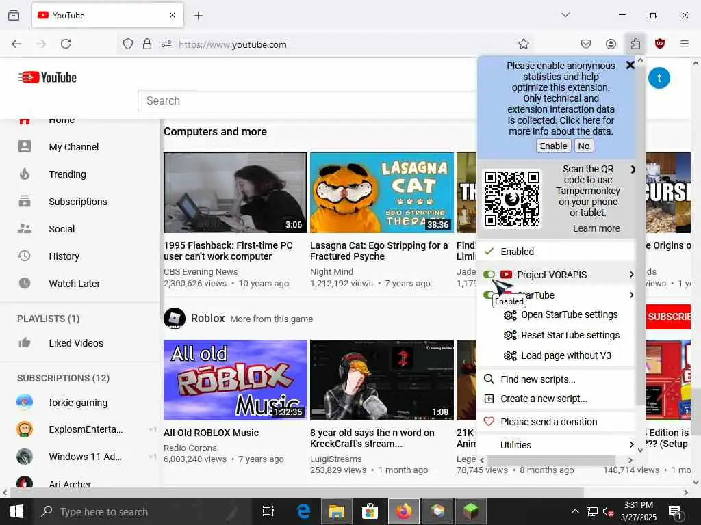The image size is (701, 525).
Task: Open Subscriptions in sidebar
Action: point(78,202)
